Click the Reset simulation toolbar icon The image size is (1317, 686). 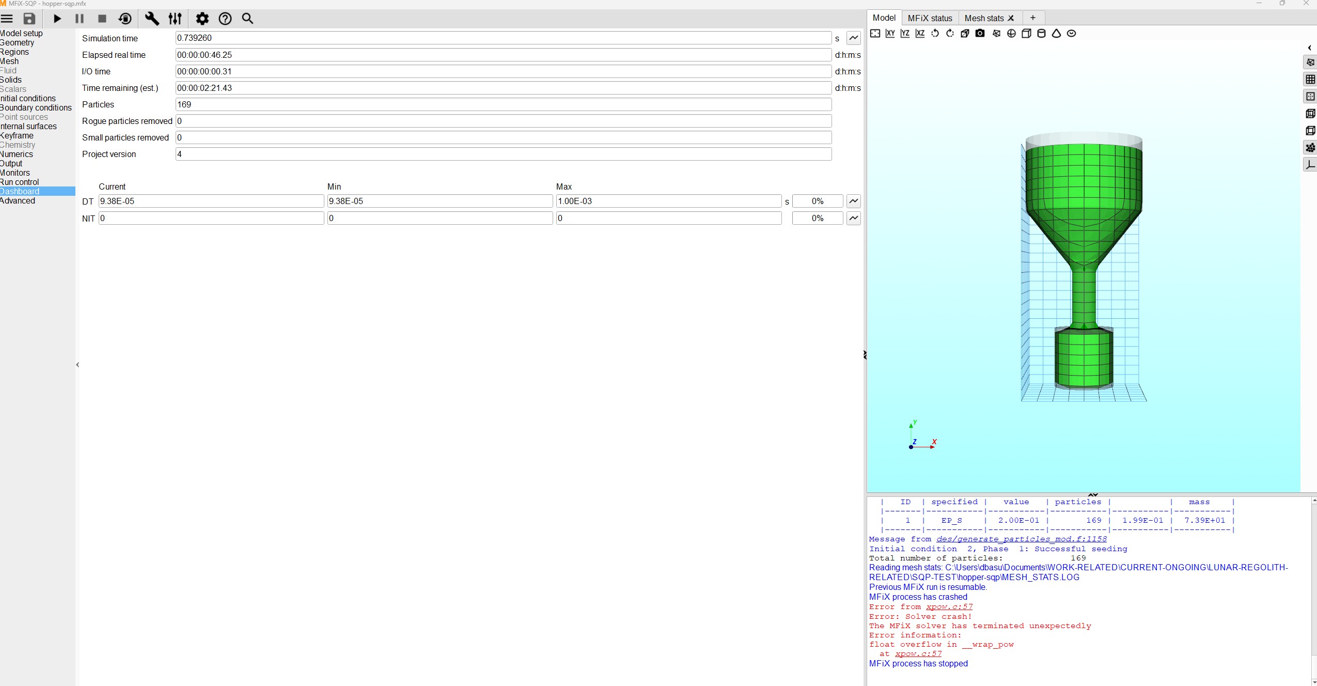point(125,19)
